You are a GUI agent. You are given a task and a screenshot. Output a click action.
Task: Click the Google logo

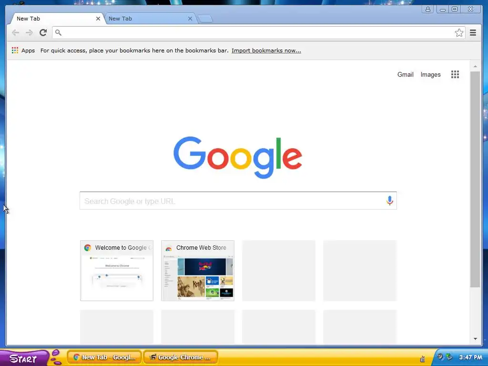pyautogui.click(x=238, y=157)
